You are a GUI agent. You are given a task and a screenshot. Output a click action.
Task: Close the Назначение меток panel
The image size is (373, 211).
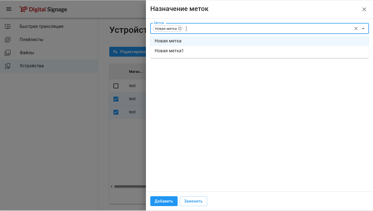[x=364, y=9]
